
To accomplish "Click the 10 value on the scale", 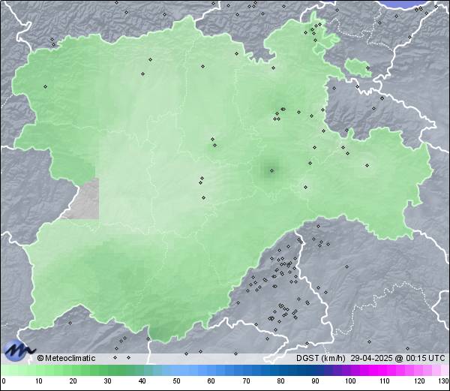I will point(39,381).
